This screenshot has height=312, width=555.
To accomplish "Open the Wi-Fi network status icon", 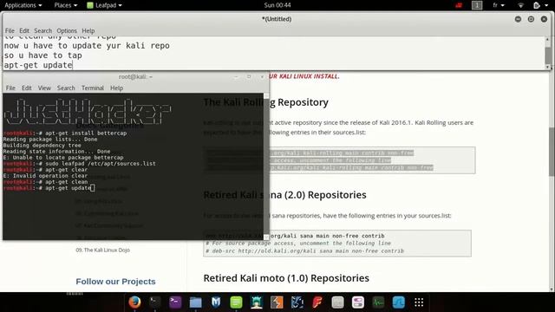I will (x=520, y=5).
